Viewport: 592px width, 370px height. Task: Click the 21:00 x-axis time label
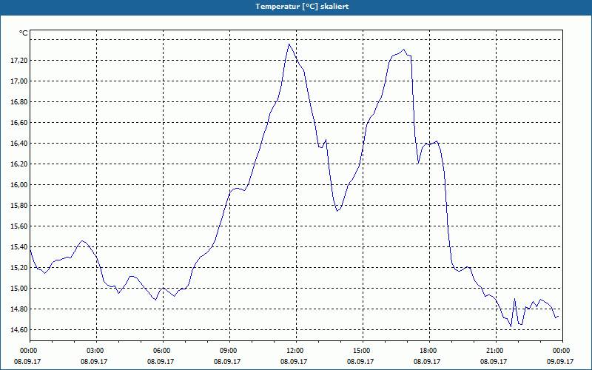[x=494, y=351]
